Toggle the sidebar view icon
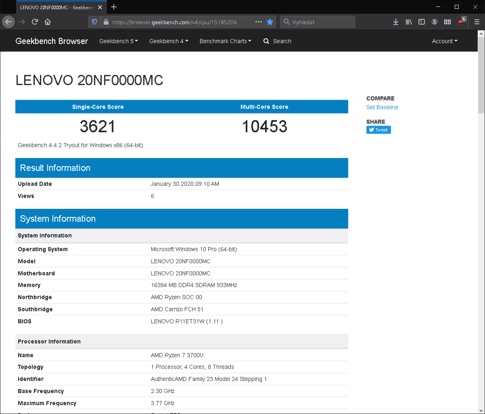The image size is (485, 414). click(422, 22)
